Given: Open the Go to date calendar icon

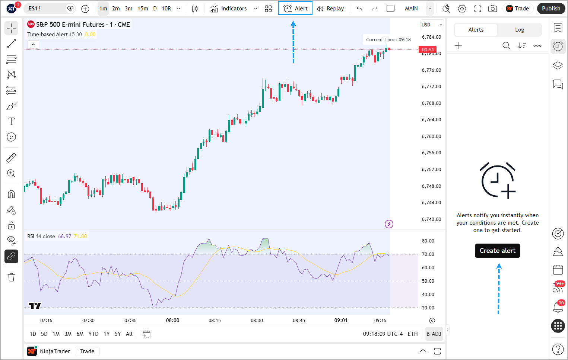Looking at the screenshot, I should click(146, 334).
